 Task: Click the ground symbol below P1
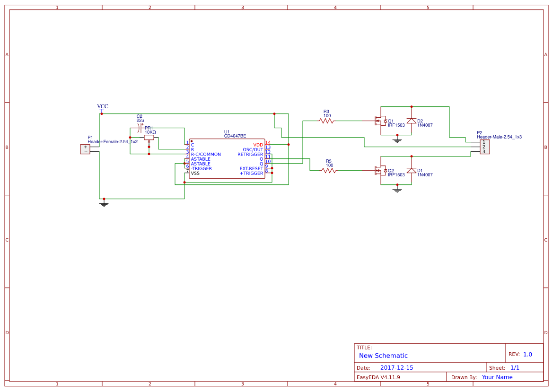coord(103,203)
